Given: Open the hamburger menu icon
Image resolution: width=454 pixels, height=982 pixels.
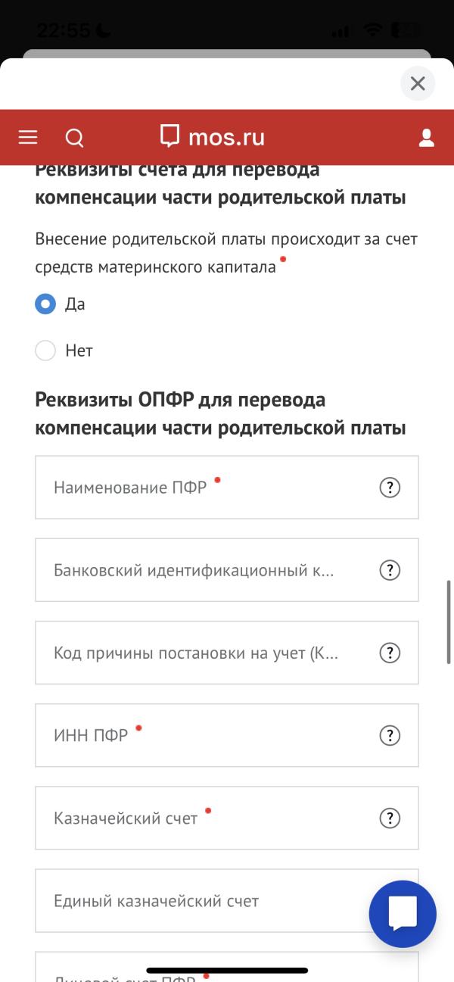Looking at the screenshot, I should click(28, 137).
